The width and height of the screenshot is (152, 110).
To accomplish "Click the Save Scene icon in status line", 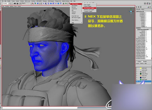I will [x=17, y=4].
